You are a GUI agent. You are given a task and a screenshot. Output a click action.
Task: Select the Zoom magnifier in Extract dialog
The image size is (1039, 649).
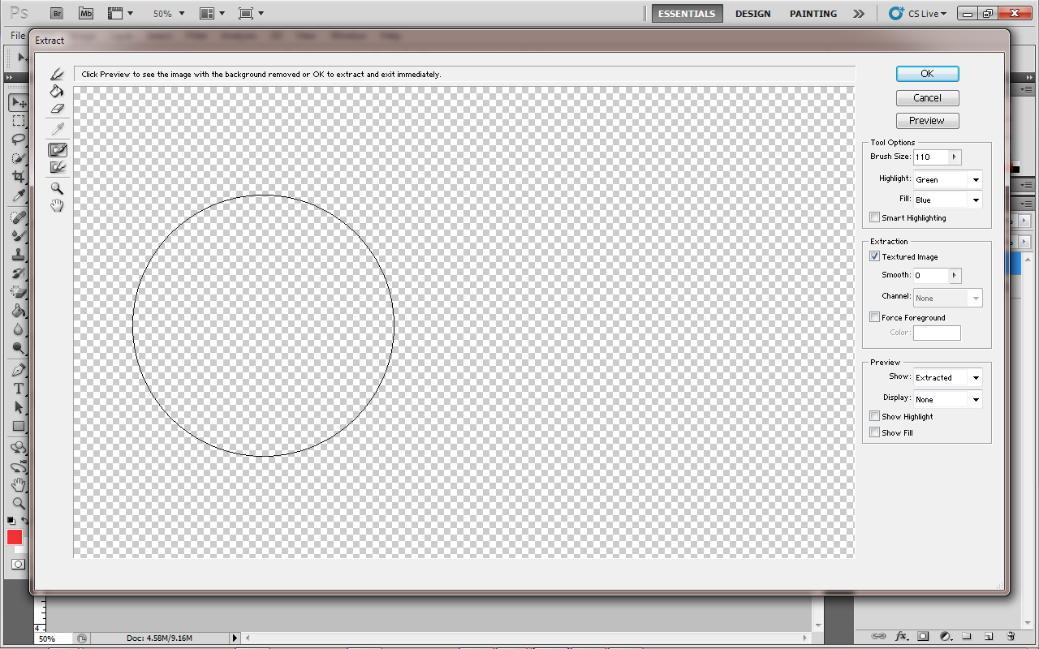(57, 188)
